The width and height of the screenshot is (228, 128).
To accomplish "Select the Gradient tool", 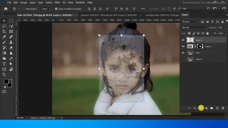I will click(4, 53).
